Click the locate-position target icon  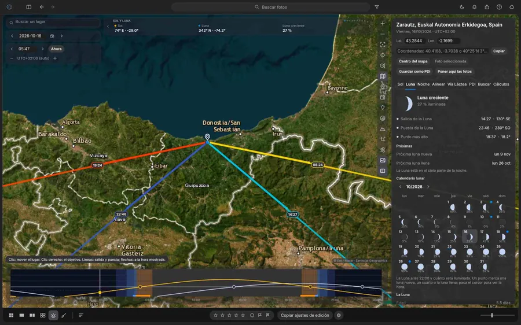point(383,55)
